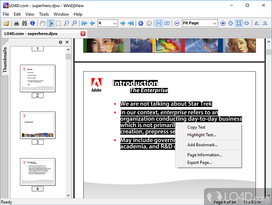Screen dimensions: 272x205
Task: Toggle facing pages layout
Action: [167, 23]
